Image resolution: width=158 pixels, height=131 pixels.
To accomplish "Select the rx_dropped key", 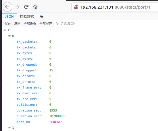I will pos(27,64).
